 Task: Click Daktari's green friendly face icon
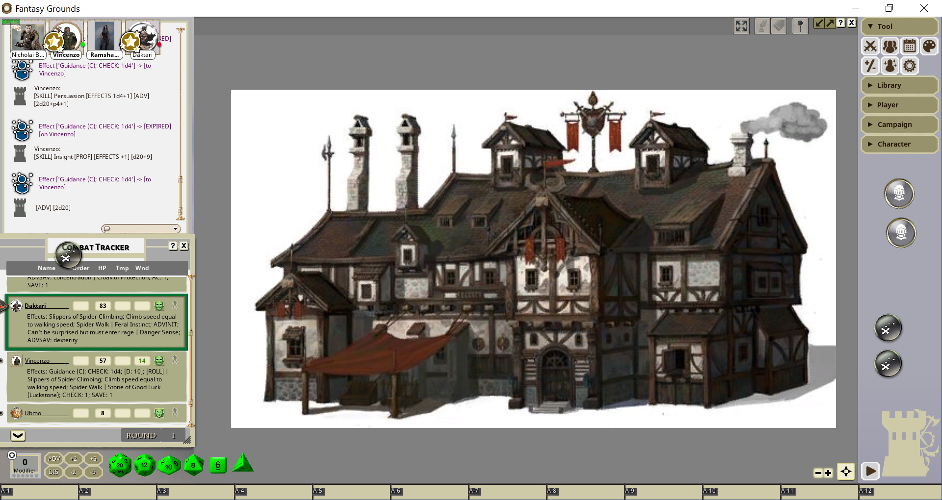[x=159, y=306]
